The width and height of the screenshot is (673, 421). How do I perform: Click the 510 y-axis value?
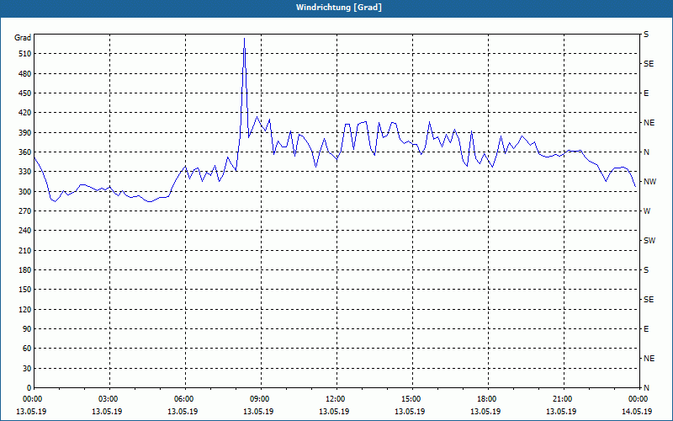[25, 54]
